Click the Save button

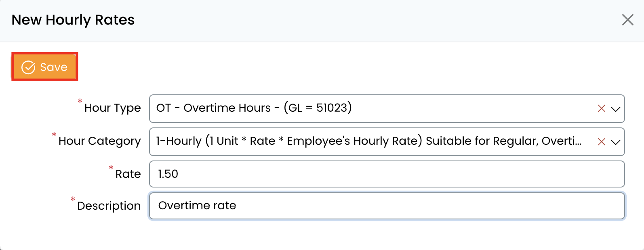pos(45,67)
